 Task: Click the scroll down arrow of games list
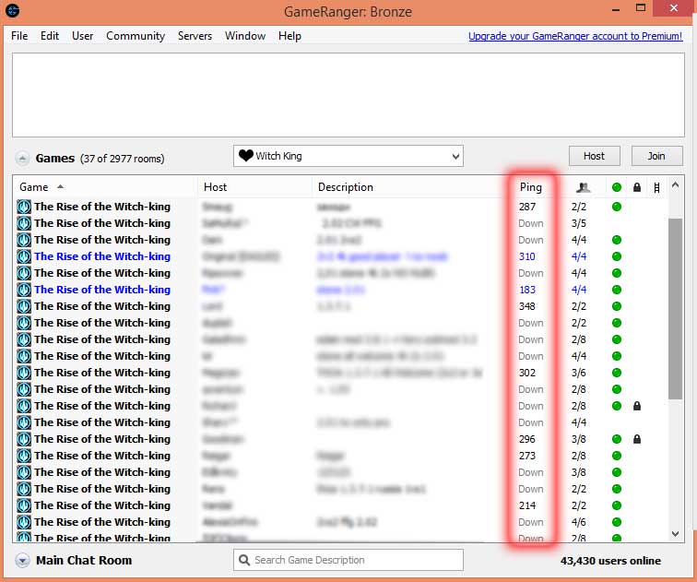point(675,534)
